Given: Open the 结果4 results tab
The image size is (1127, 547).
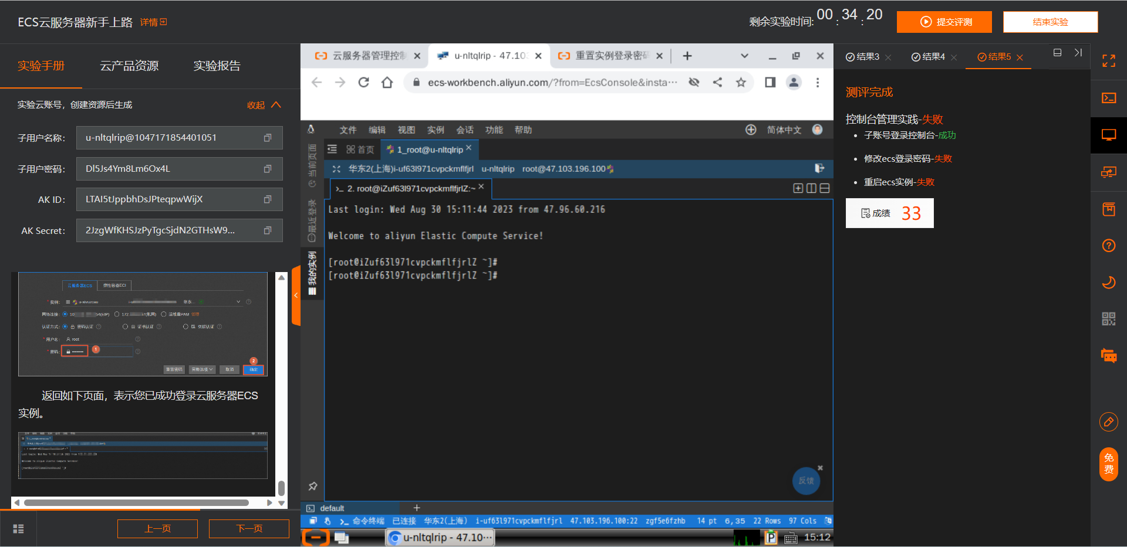Looking at the screenshot, I should [928, 57].
